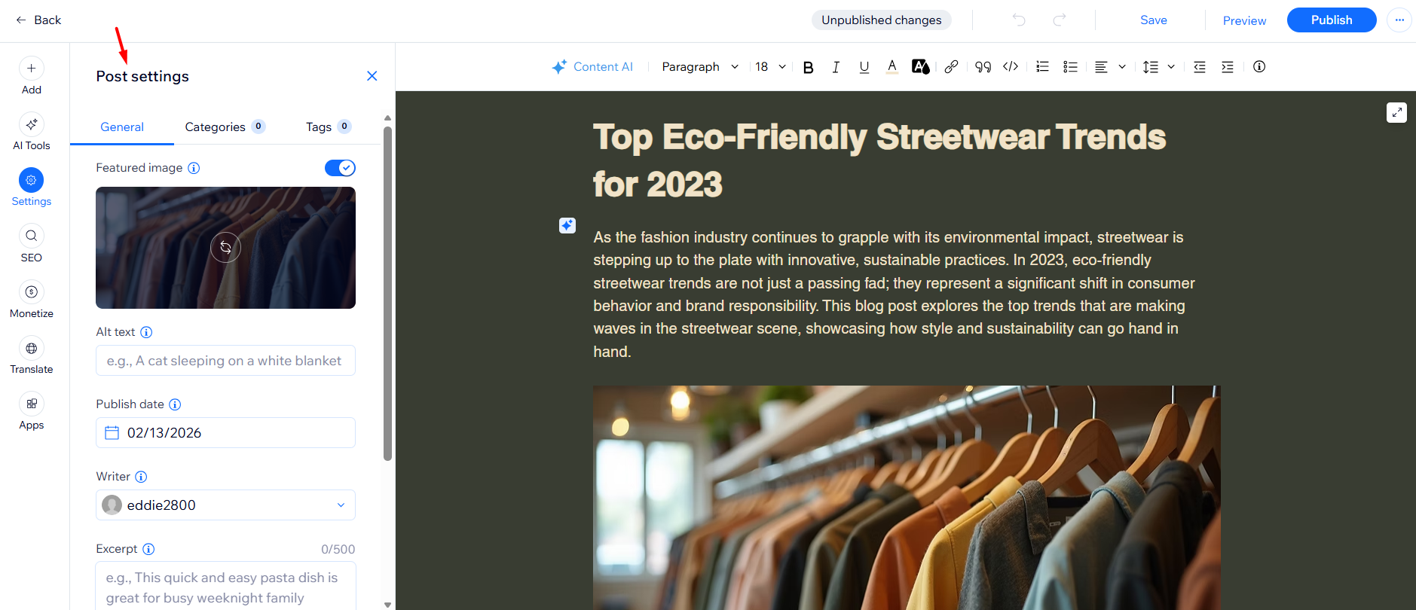The image size is (1416, 610).
Task: Toggle the Featured image switch
Action: (x=340, y=168)
